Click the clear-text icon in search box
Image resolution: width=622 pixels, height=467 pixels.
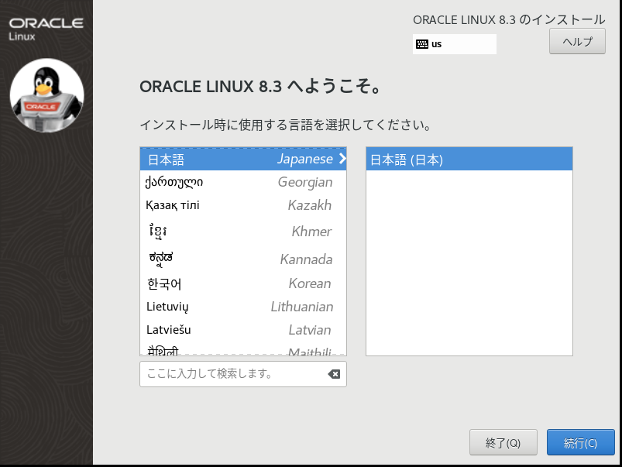tap(334, 374)
